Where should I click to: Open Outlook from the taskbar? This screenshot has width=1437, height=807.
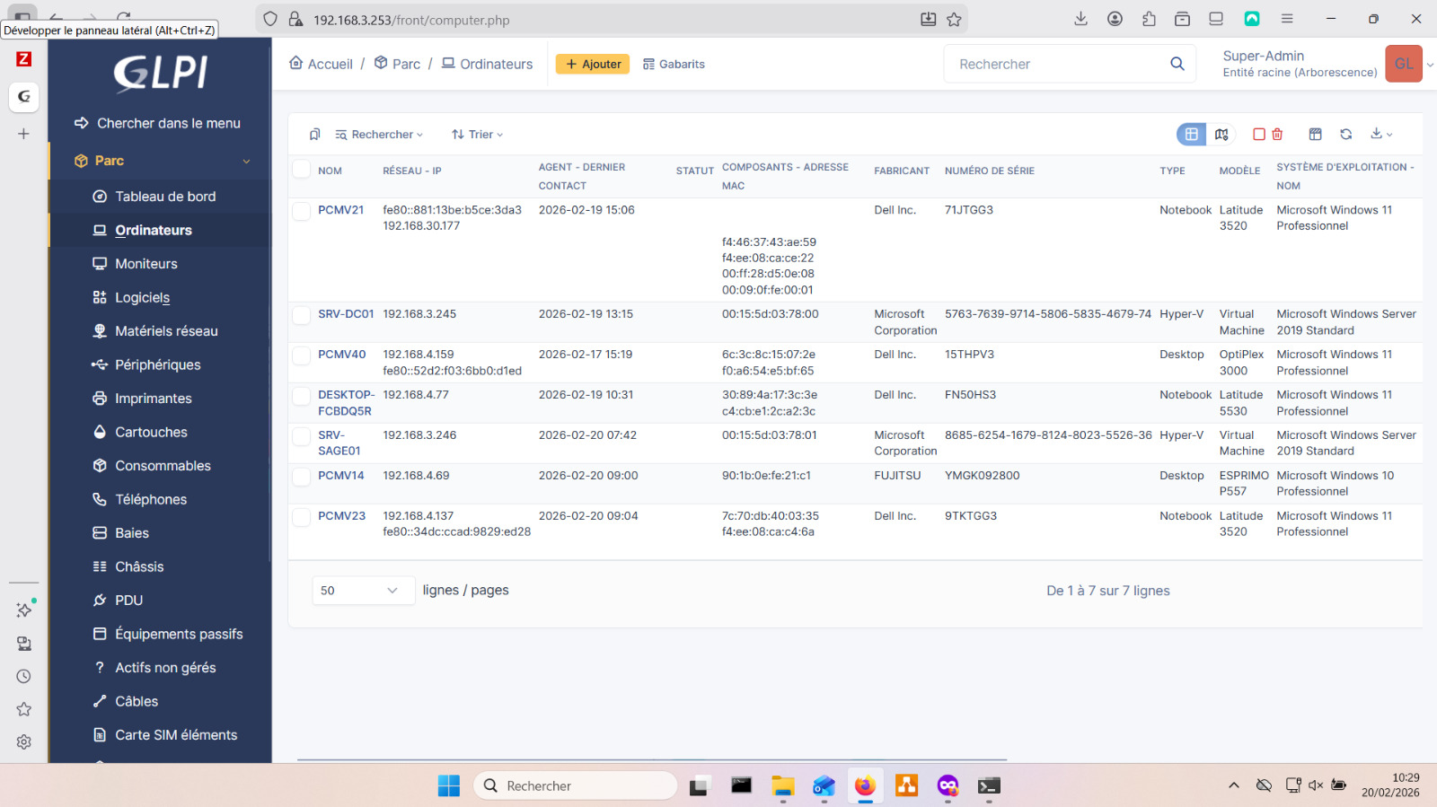[824, 785]
